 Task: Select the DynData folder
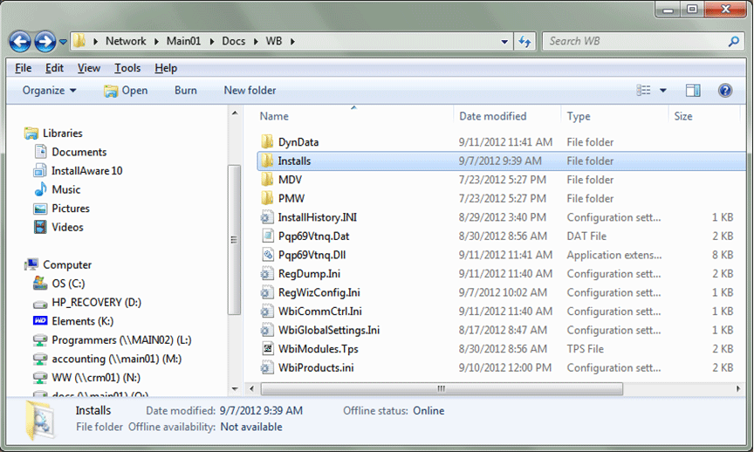tap(298, 142)
